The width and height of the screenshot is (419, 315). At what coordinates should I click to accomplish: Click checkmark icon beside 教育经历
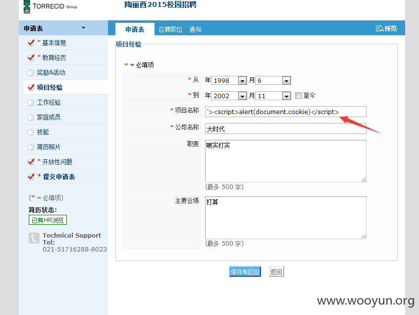[x=31, y=58]
